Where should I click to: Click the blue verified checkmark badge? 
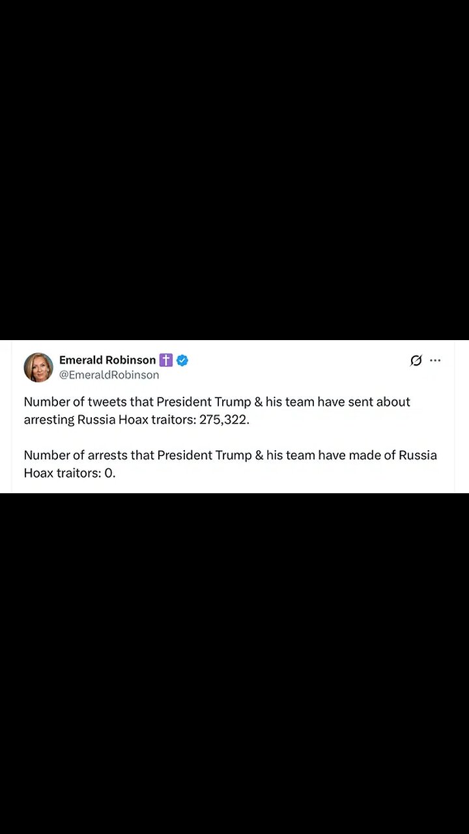point(182,360)
